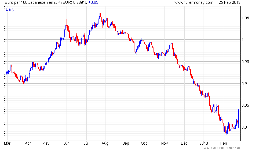Click the 1 price axis label
Viewport: 263px width, 150px height.
point(243,40)
